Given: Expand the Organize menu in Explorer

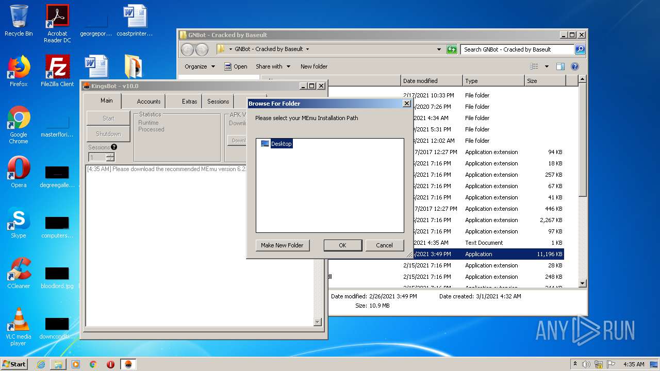Looking at the screenshot, I should coord(200,66).
